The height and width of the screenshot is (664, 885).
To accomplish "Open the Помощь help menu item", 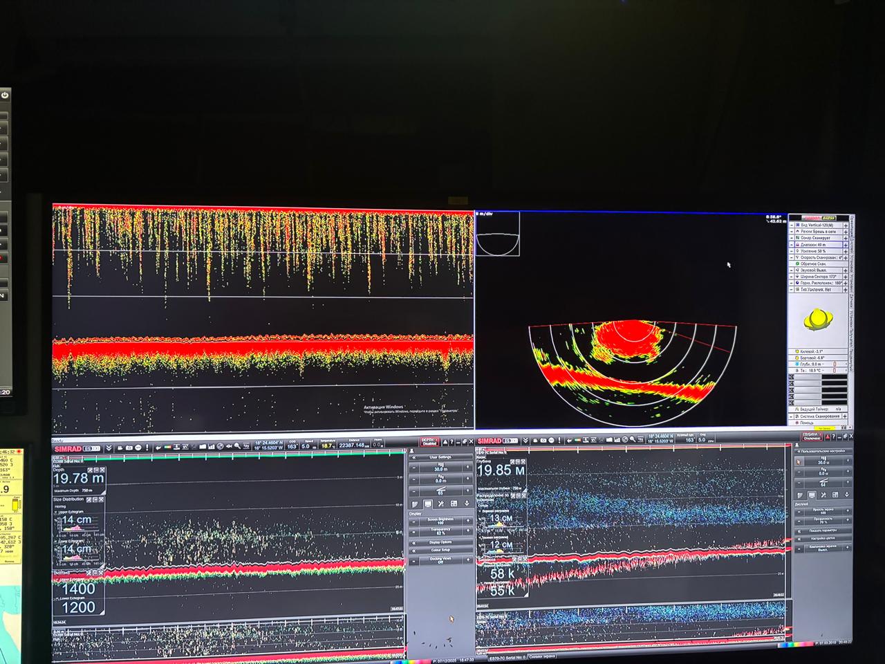I will (x=806, y=423).
